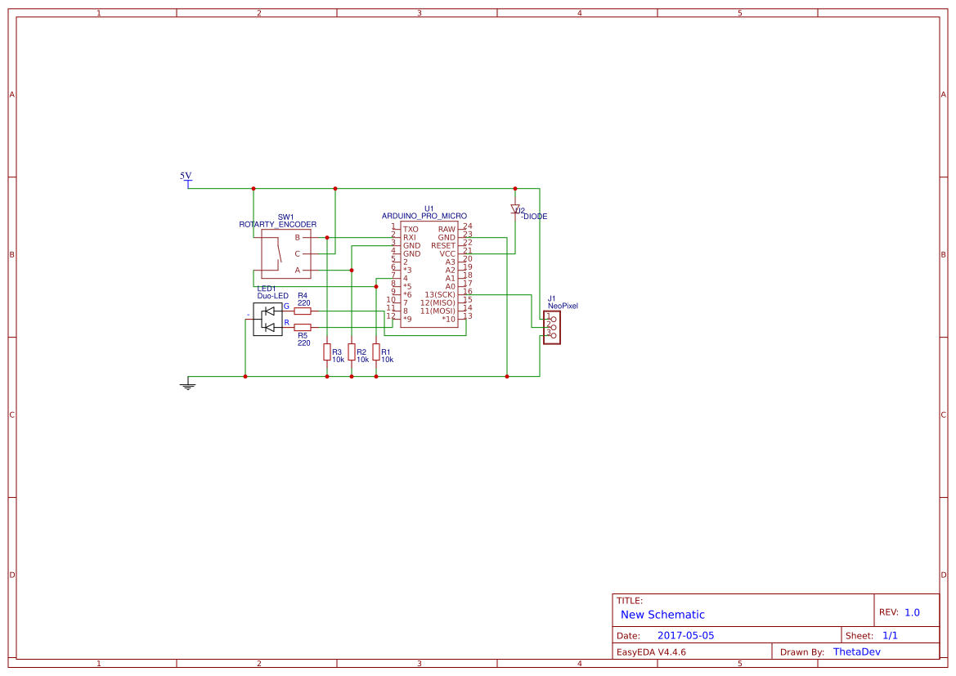Select the ground symbol at bottom left
The height and width of the screenshot is (676, 956).
tap(188, 383)
